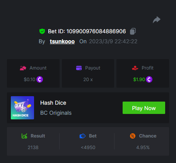Click the currency coin beside $0.10

(39, 80)
